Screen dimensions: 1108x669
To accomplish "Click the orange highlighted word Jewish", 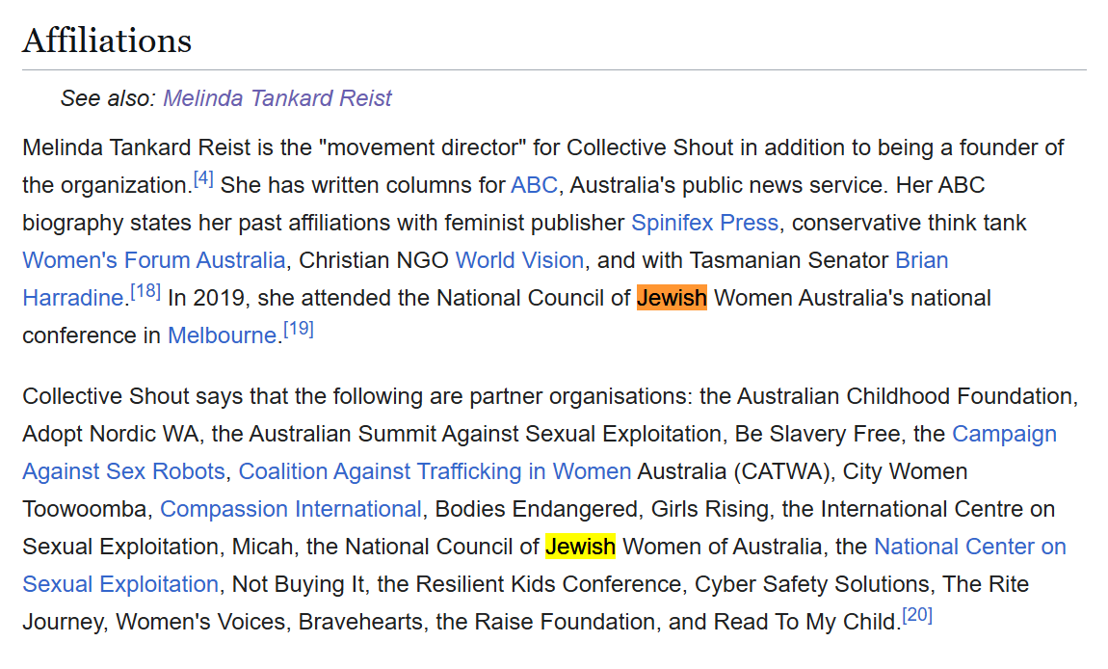I will (x=672, y=297).
